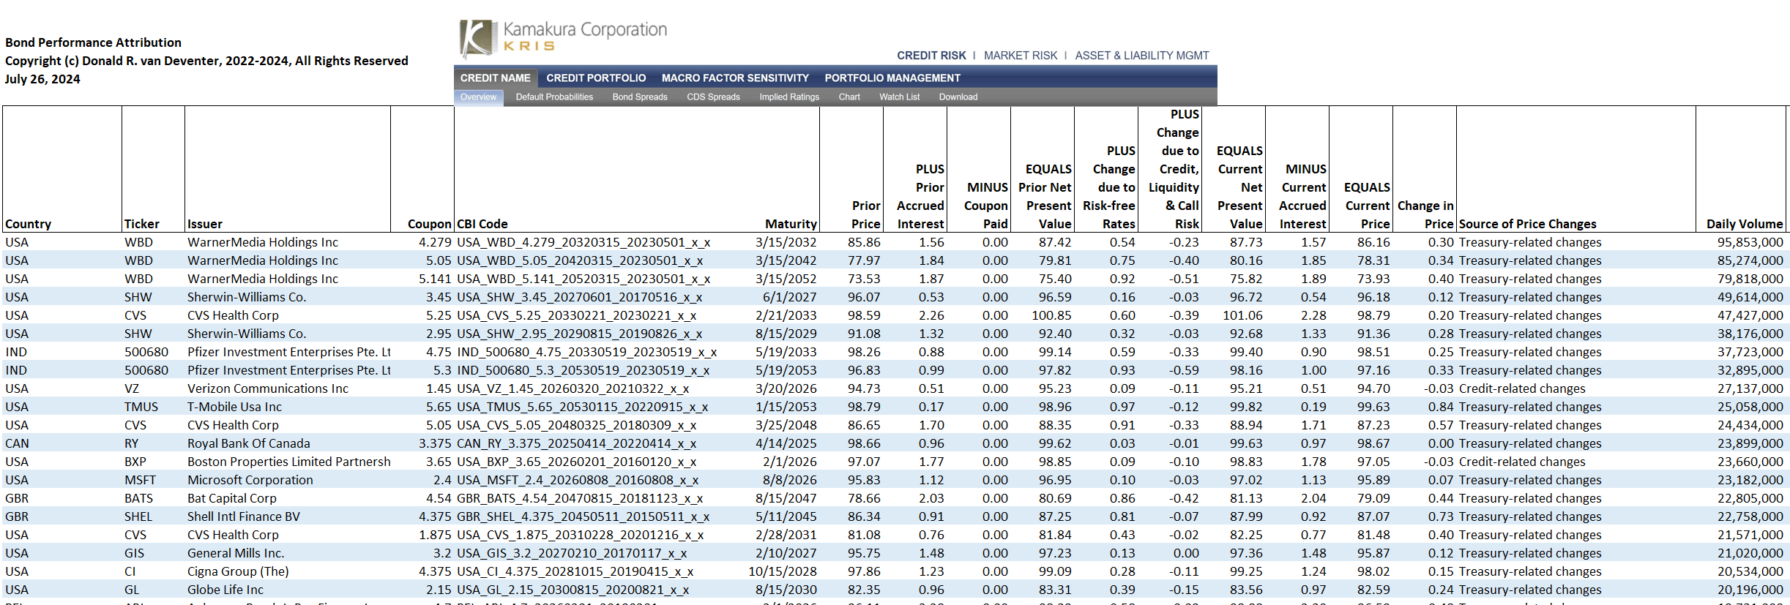Click General Mills Inc. issuer cell
This screenshot has height=605, width=1790.
coord(236,553)
